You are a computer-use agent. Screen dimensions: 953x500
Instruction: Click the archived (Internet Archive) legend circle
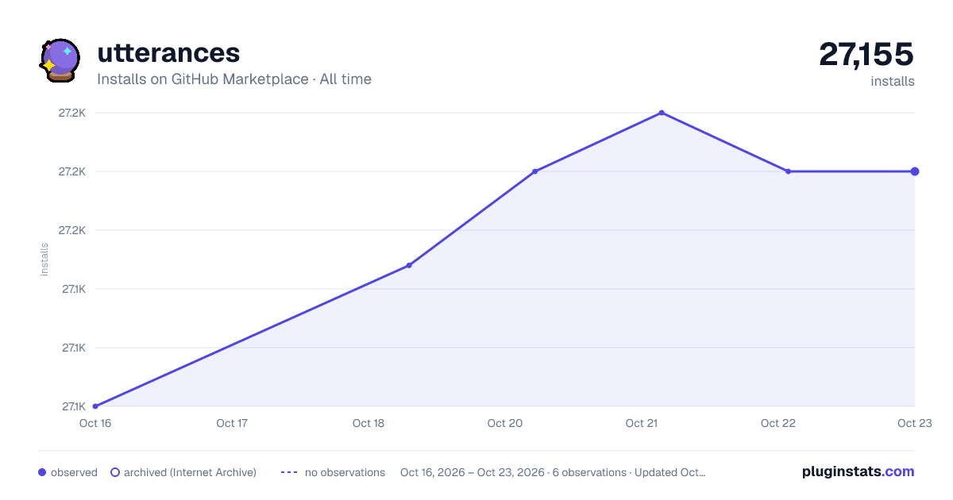point(115,472)
